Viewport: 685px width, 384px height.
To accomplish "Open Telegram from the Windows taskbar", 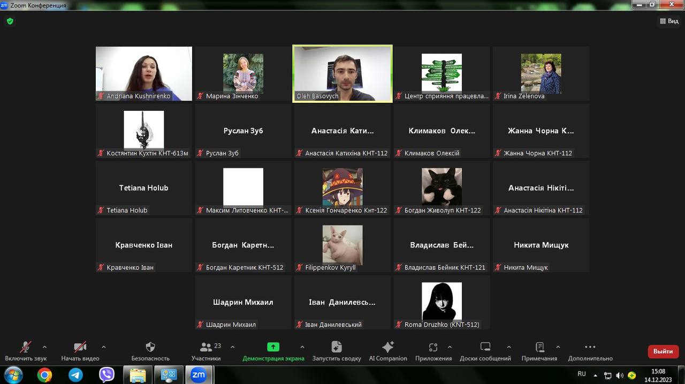I will [75, 375].
